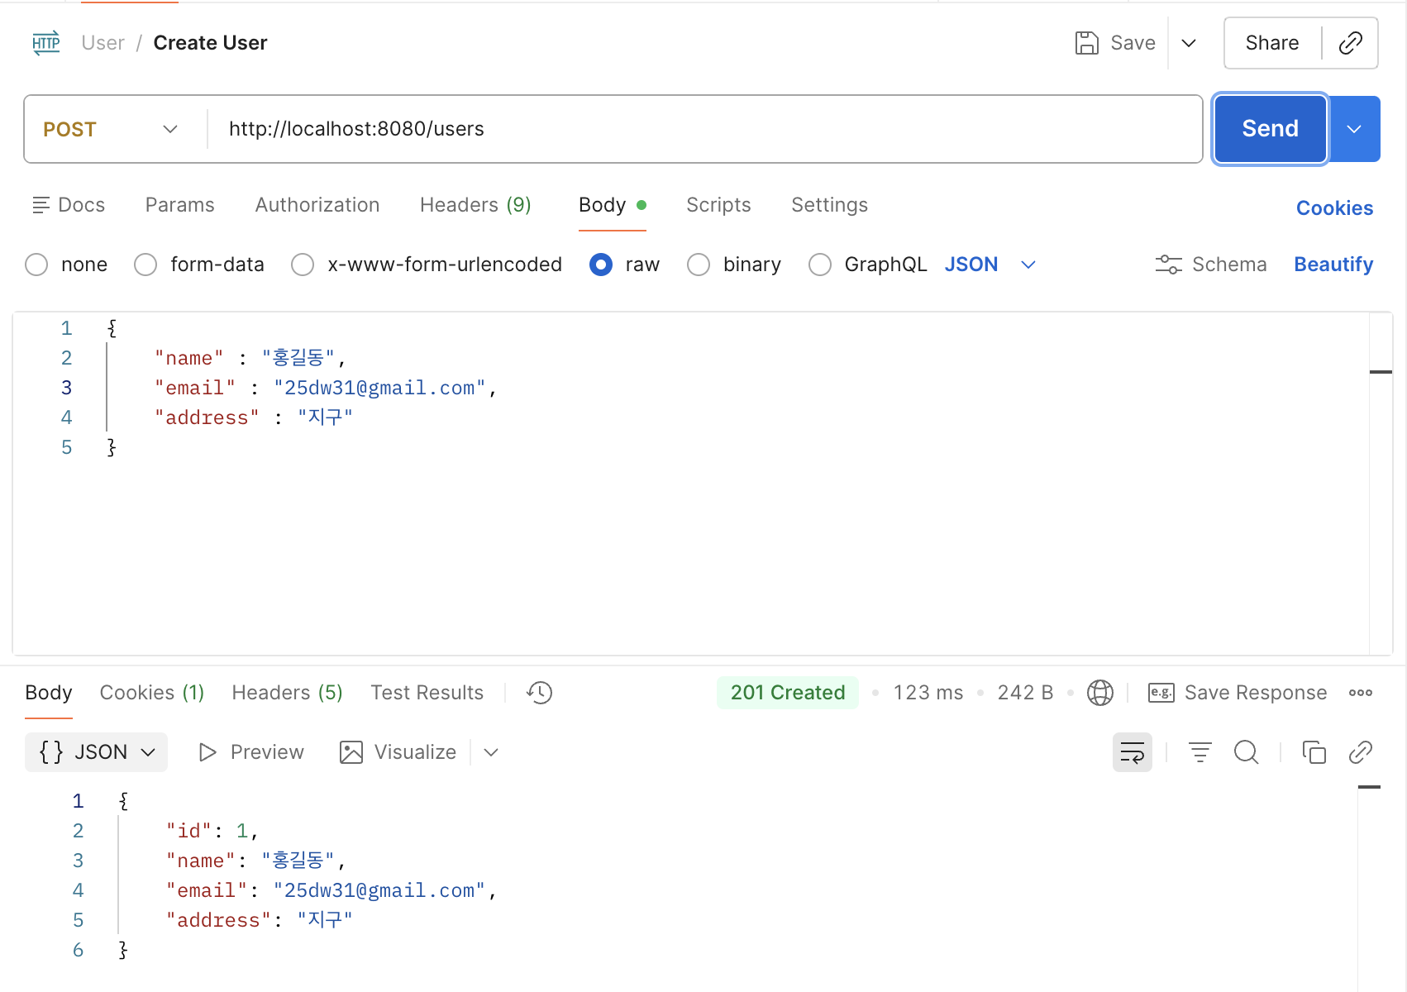Open the Visualize image icon
Screen dimensions: 1407x992
tap(351, 752)
